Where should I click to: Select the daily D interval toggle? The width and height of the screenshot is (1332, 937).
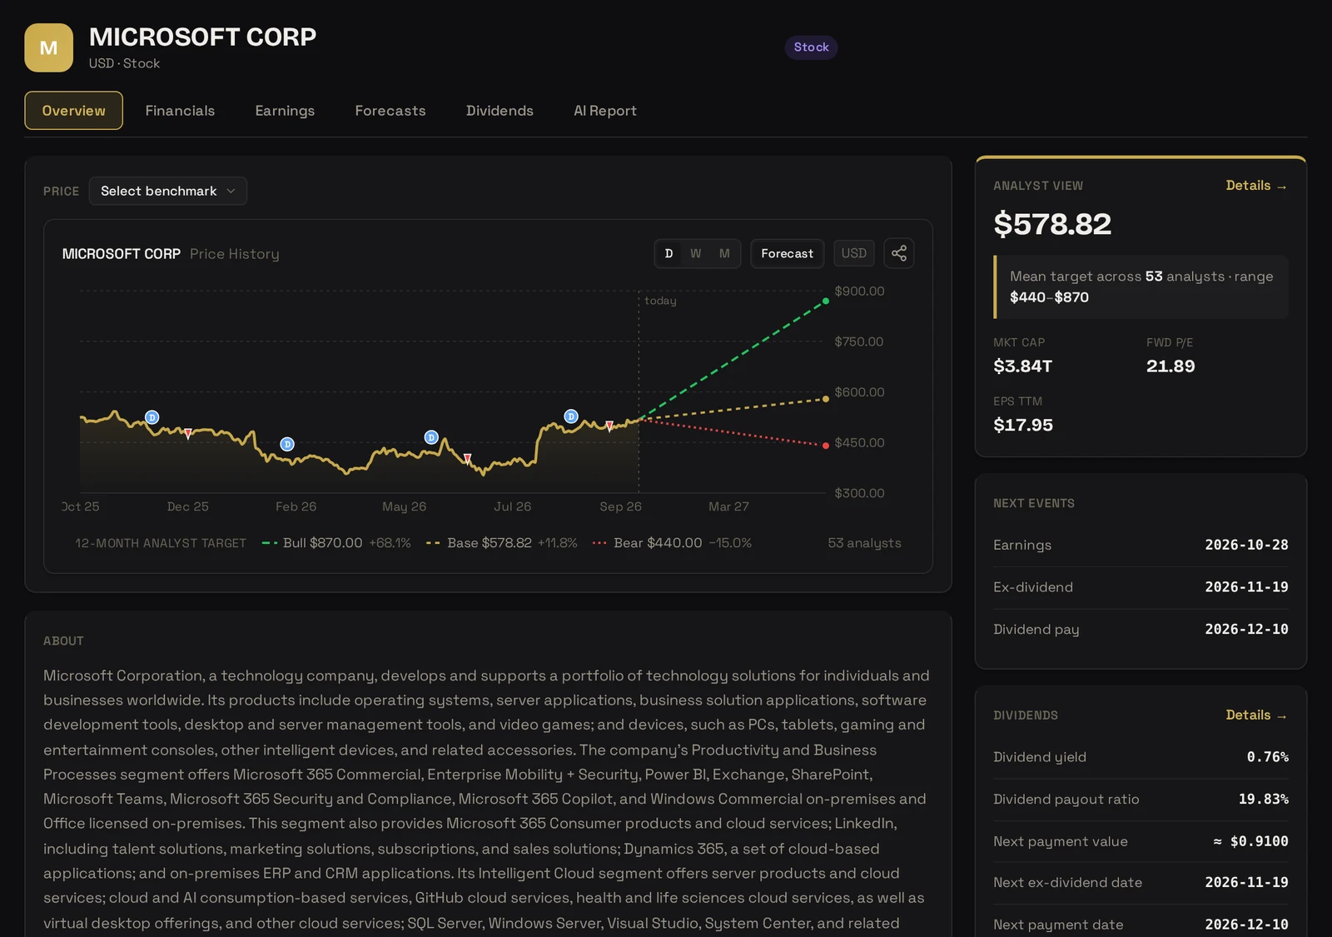coord(668,253)
